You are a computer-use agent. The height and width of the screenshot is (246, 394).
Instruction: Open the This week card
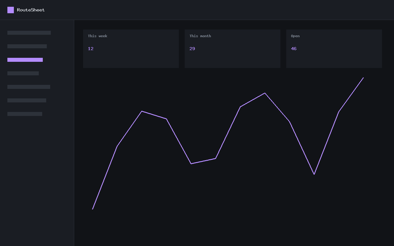tap(131, 49)
